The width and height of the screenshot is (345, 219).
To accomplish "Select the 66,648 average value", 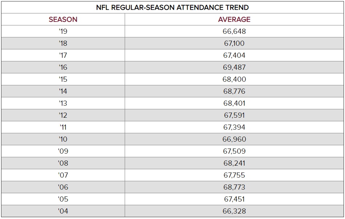I will pyautogui.click(x=234, y=32).
